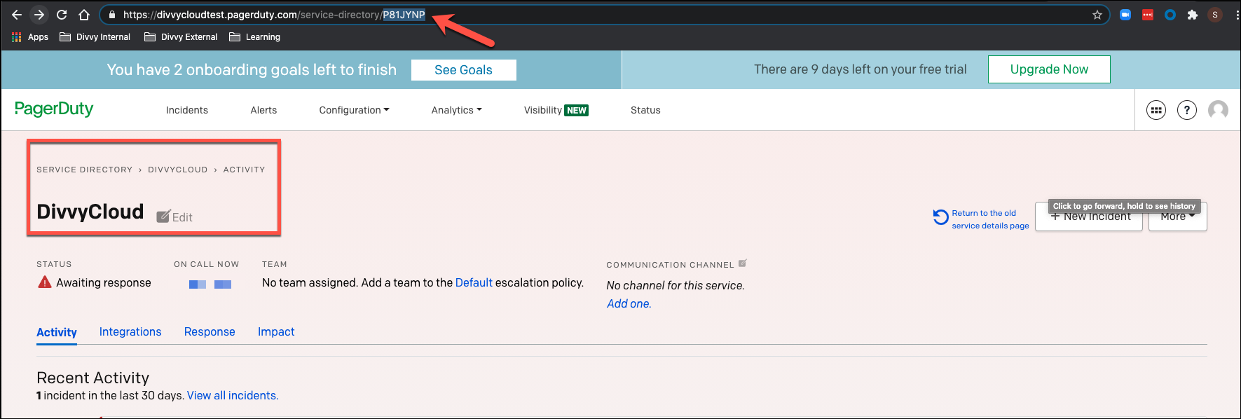Open the Learning bookmarks folder
The width and height of the screenshot is (1241, 419).
tap(255, 37)
